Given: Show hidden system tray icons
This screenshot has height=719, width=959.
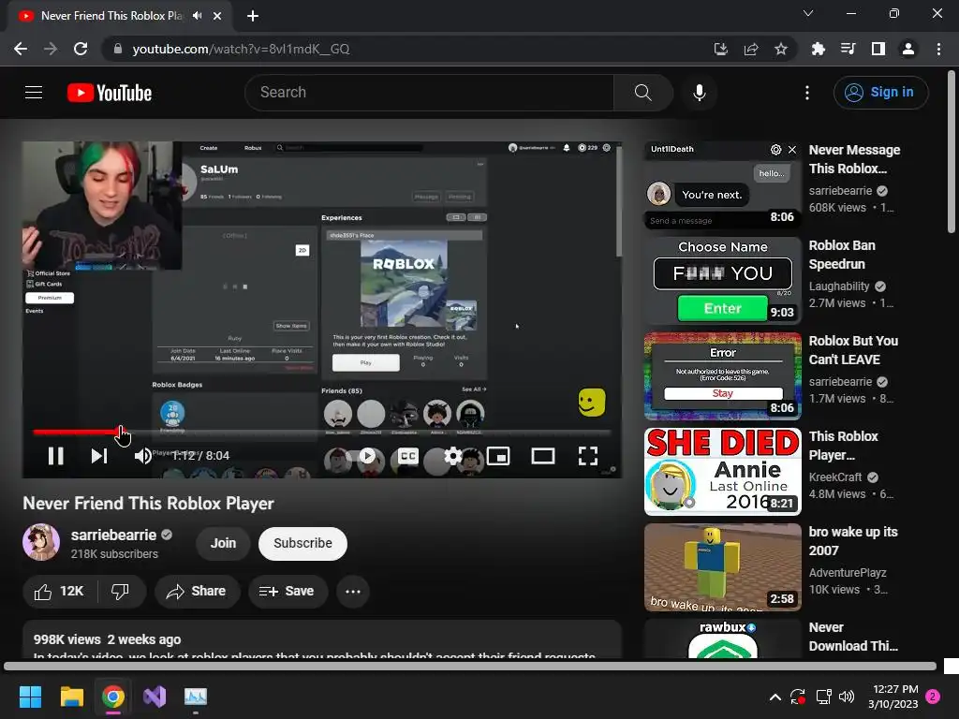Looking at the screenshot, I should tap(775, 697).
